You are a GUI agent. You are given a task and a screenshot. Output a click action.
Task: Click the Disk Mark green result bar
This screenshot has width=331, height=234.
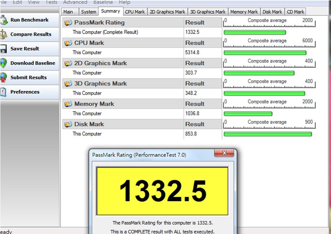[268, 134]
